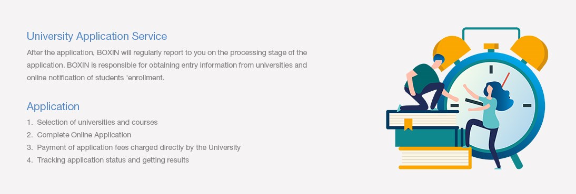
Task: Click the University Application Service heading
Action: click(96, 36)
